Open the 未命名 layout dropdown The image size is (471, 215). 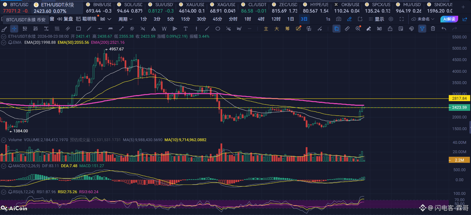pyautogui.click(x=423, y=19)
